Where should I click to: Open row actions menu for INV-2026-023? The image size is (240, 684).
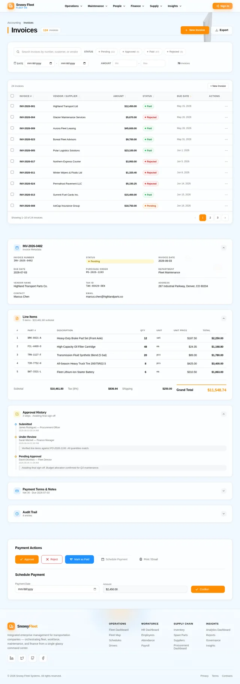click(x=226, y=139)
